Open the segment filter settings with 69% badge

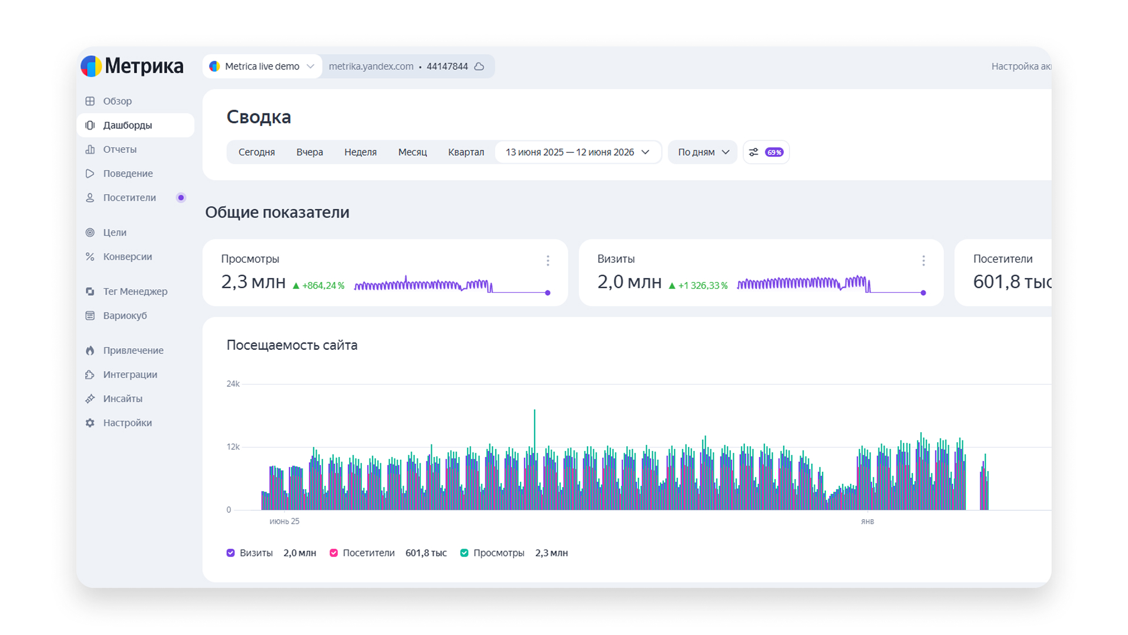[766, 152]
